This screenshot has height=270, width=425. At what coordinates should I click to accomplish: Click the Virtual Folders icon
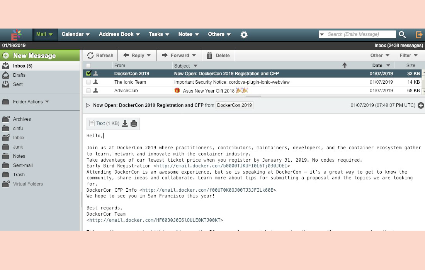pyautogui.click(x=6, y=184)
